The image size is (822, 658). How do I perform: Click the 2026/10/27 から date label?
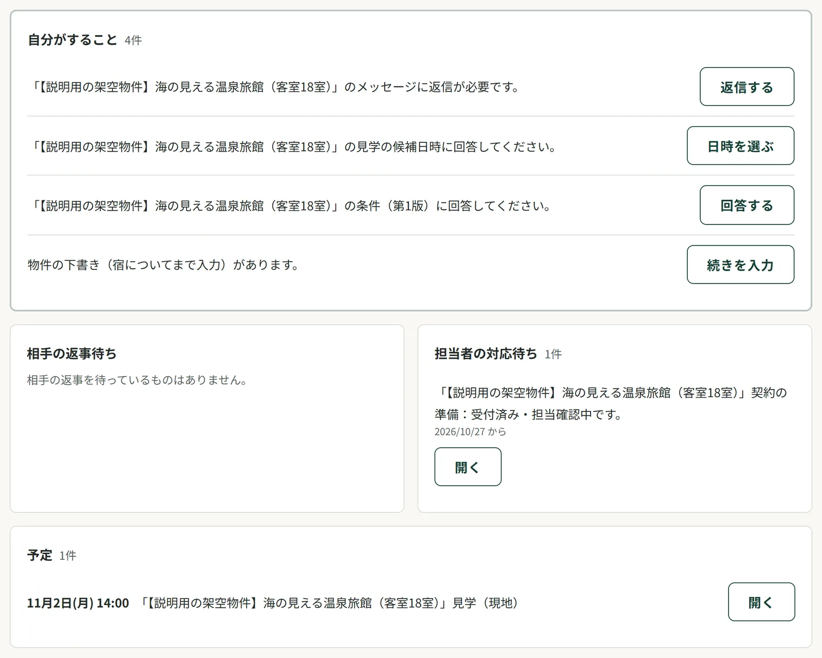(470, 432)
